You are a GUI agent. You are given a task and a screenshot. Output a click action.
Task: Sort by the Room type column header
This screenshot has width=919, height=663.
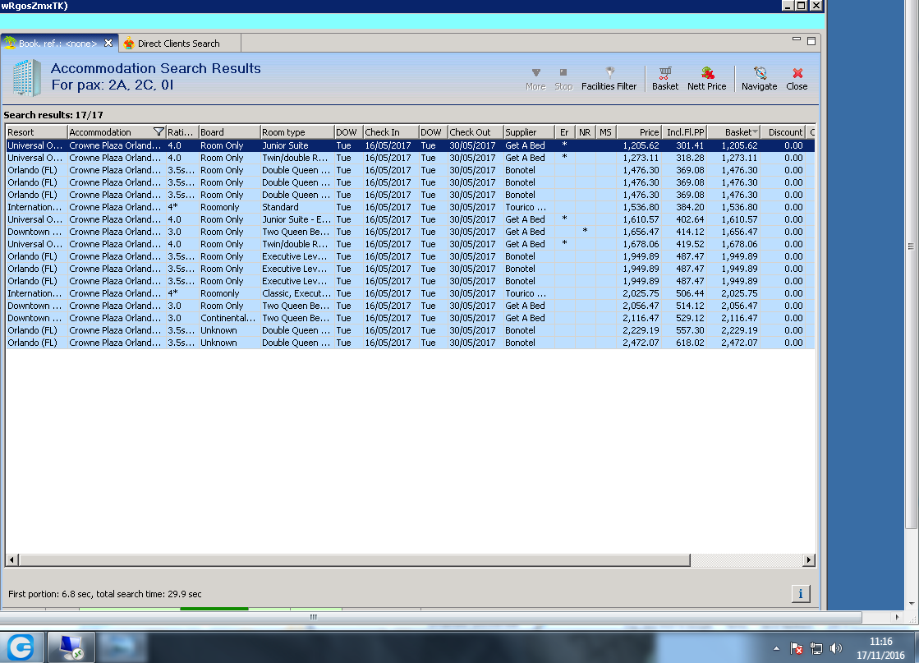tap(297, 132)
